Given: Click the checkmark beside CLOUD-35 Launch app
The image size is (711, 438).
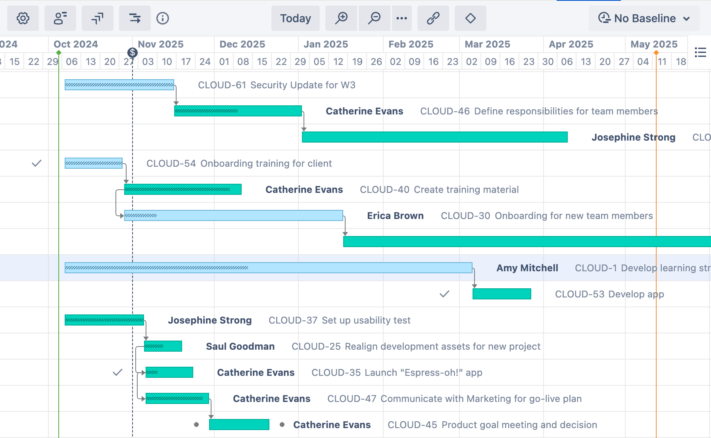Looking at the screenshot, I should 117,372.
